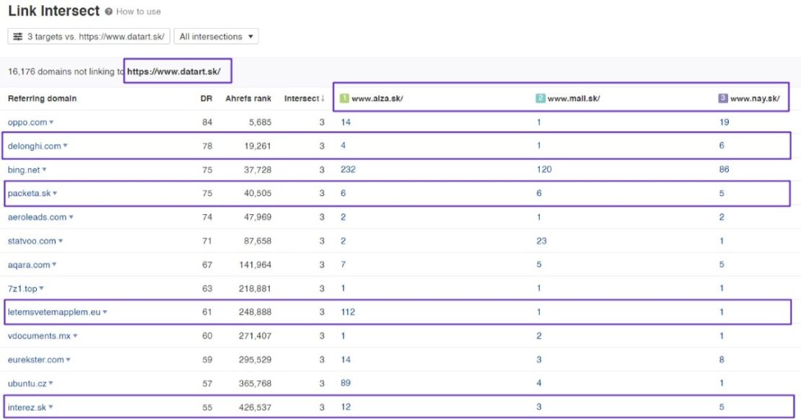This screenshot has width=801, height=419.
Task: Click 120 mall.sk links in bing.net row
Action: tap(544, 169)
